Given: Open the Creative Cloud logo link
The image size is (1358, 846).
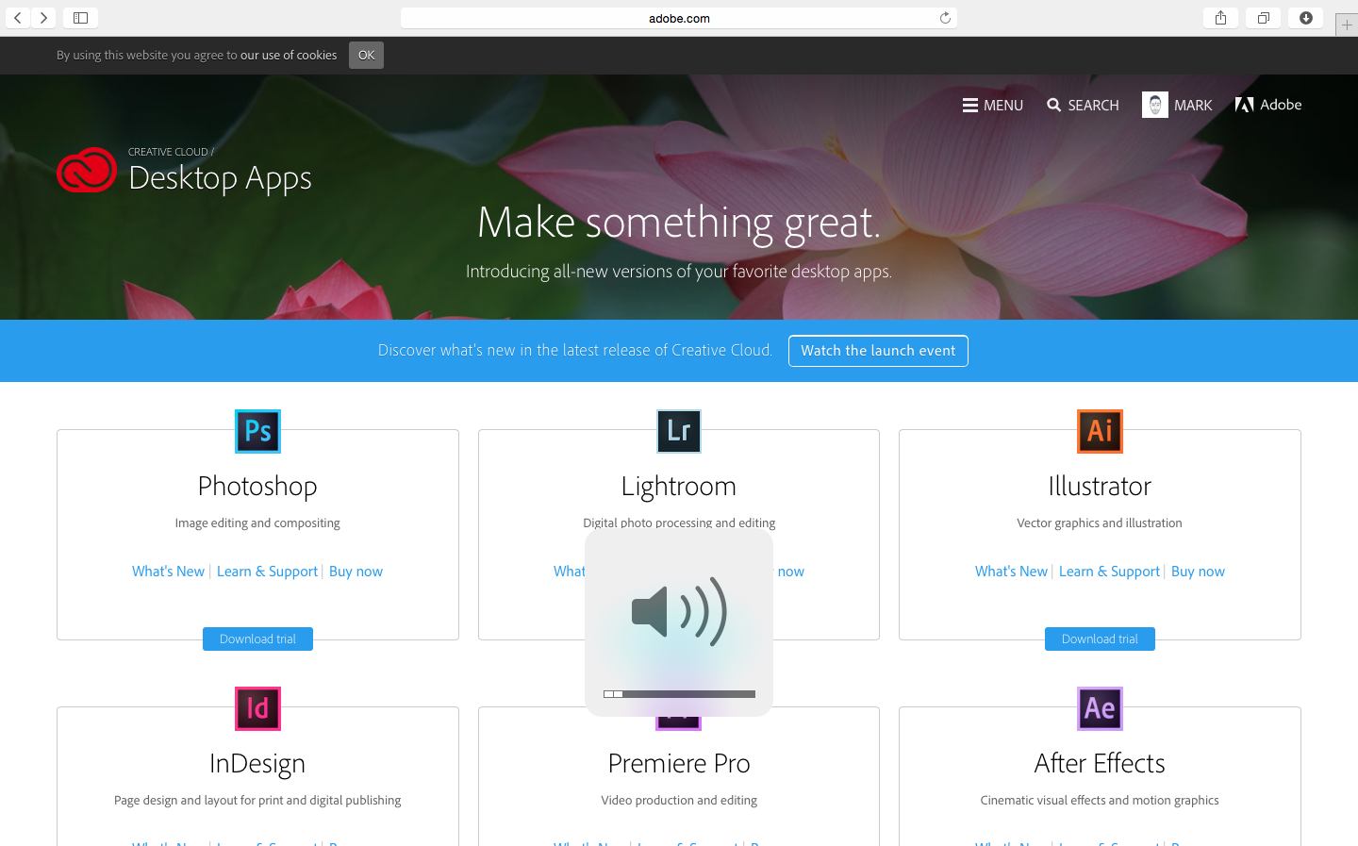Looking at the screenshot, I should coord(87,171).
